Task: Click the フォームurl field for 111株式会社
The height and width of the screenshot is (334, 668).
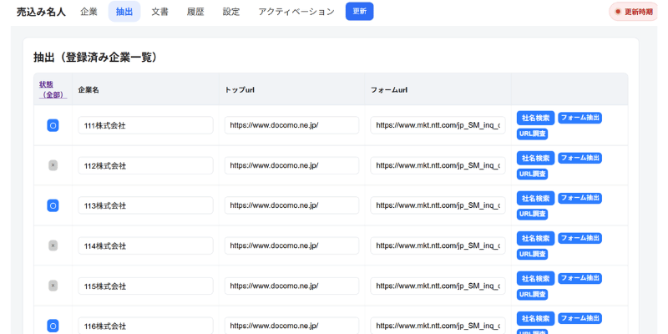Action: 438,125
